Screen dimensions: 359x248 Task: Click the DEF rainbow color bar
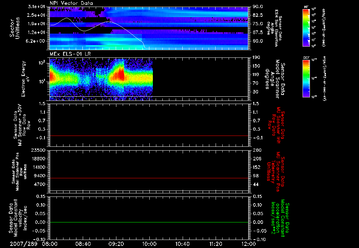[306, 78]
